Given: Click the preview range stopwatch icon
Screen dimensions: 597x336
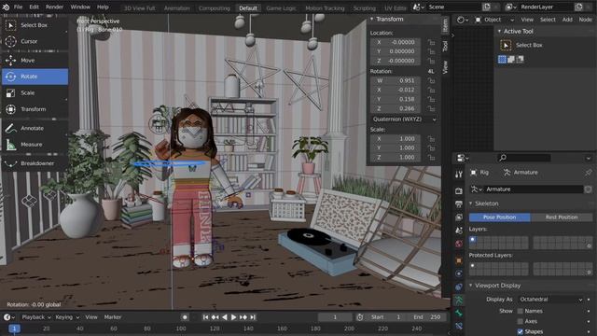Looking at the screenshot, I should (360, 317).
